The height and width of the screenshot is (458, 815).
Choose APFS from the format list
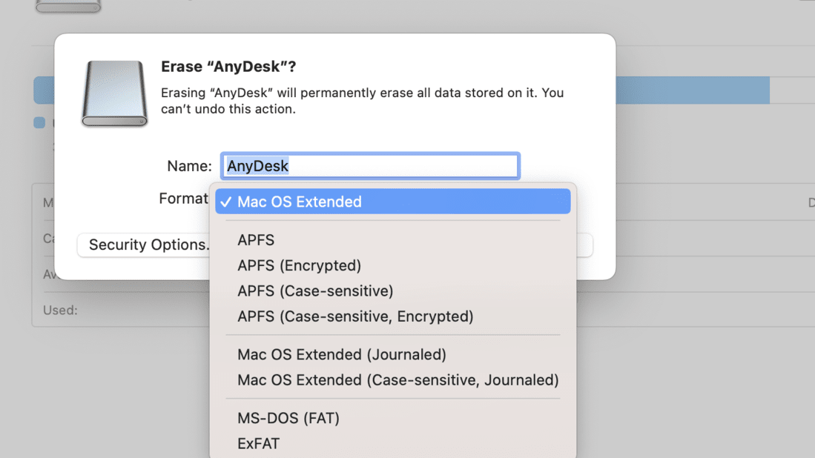coord(256,240)
